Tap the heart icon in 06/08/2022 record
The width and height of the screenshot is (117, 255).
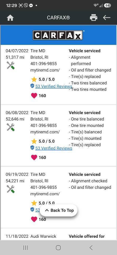click(34, 158)
